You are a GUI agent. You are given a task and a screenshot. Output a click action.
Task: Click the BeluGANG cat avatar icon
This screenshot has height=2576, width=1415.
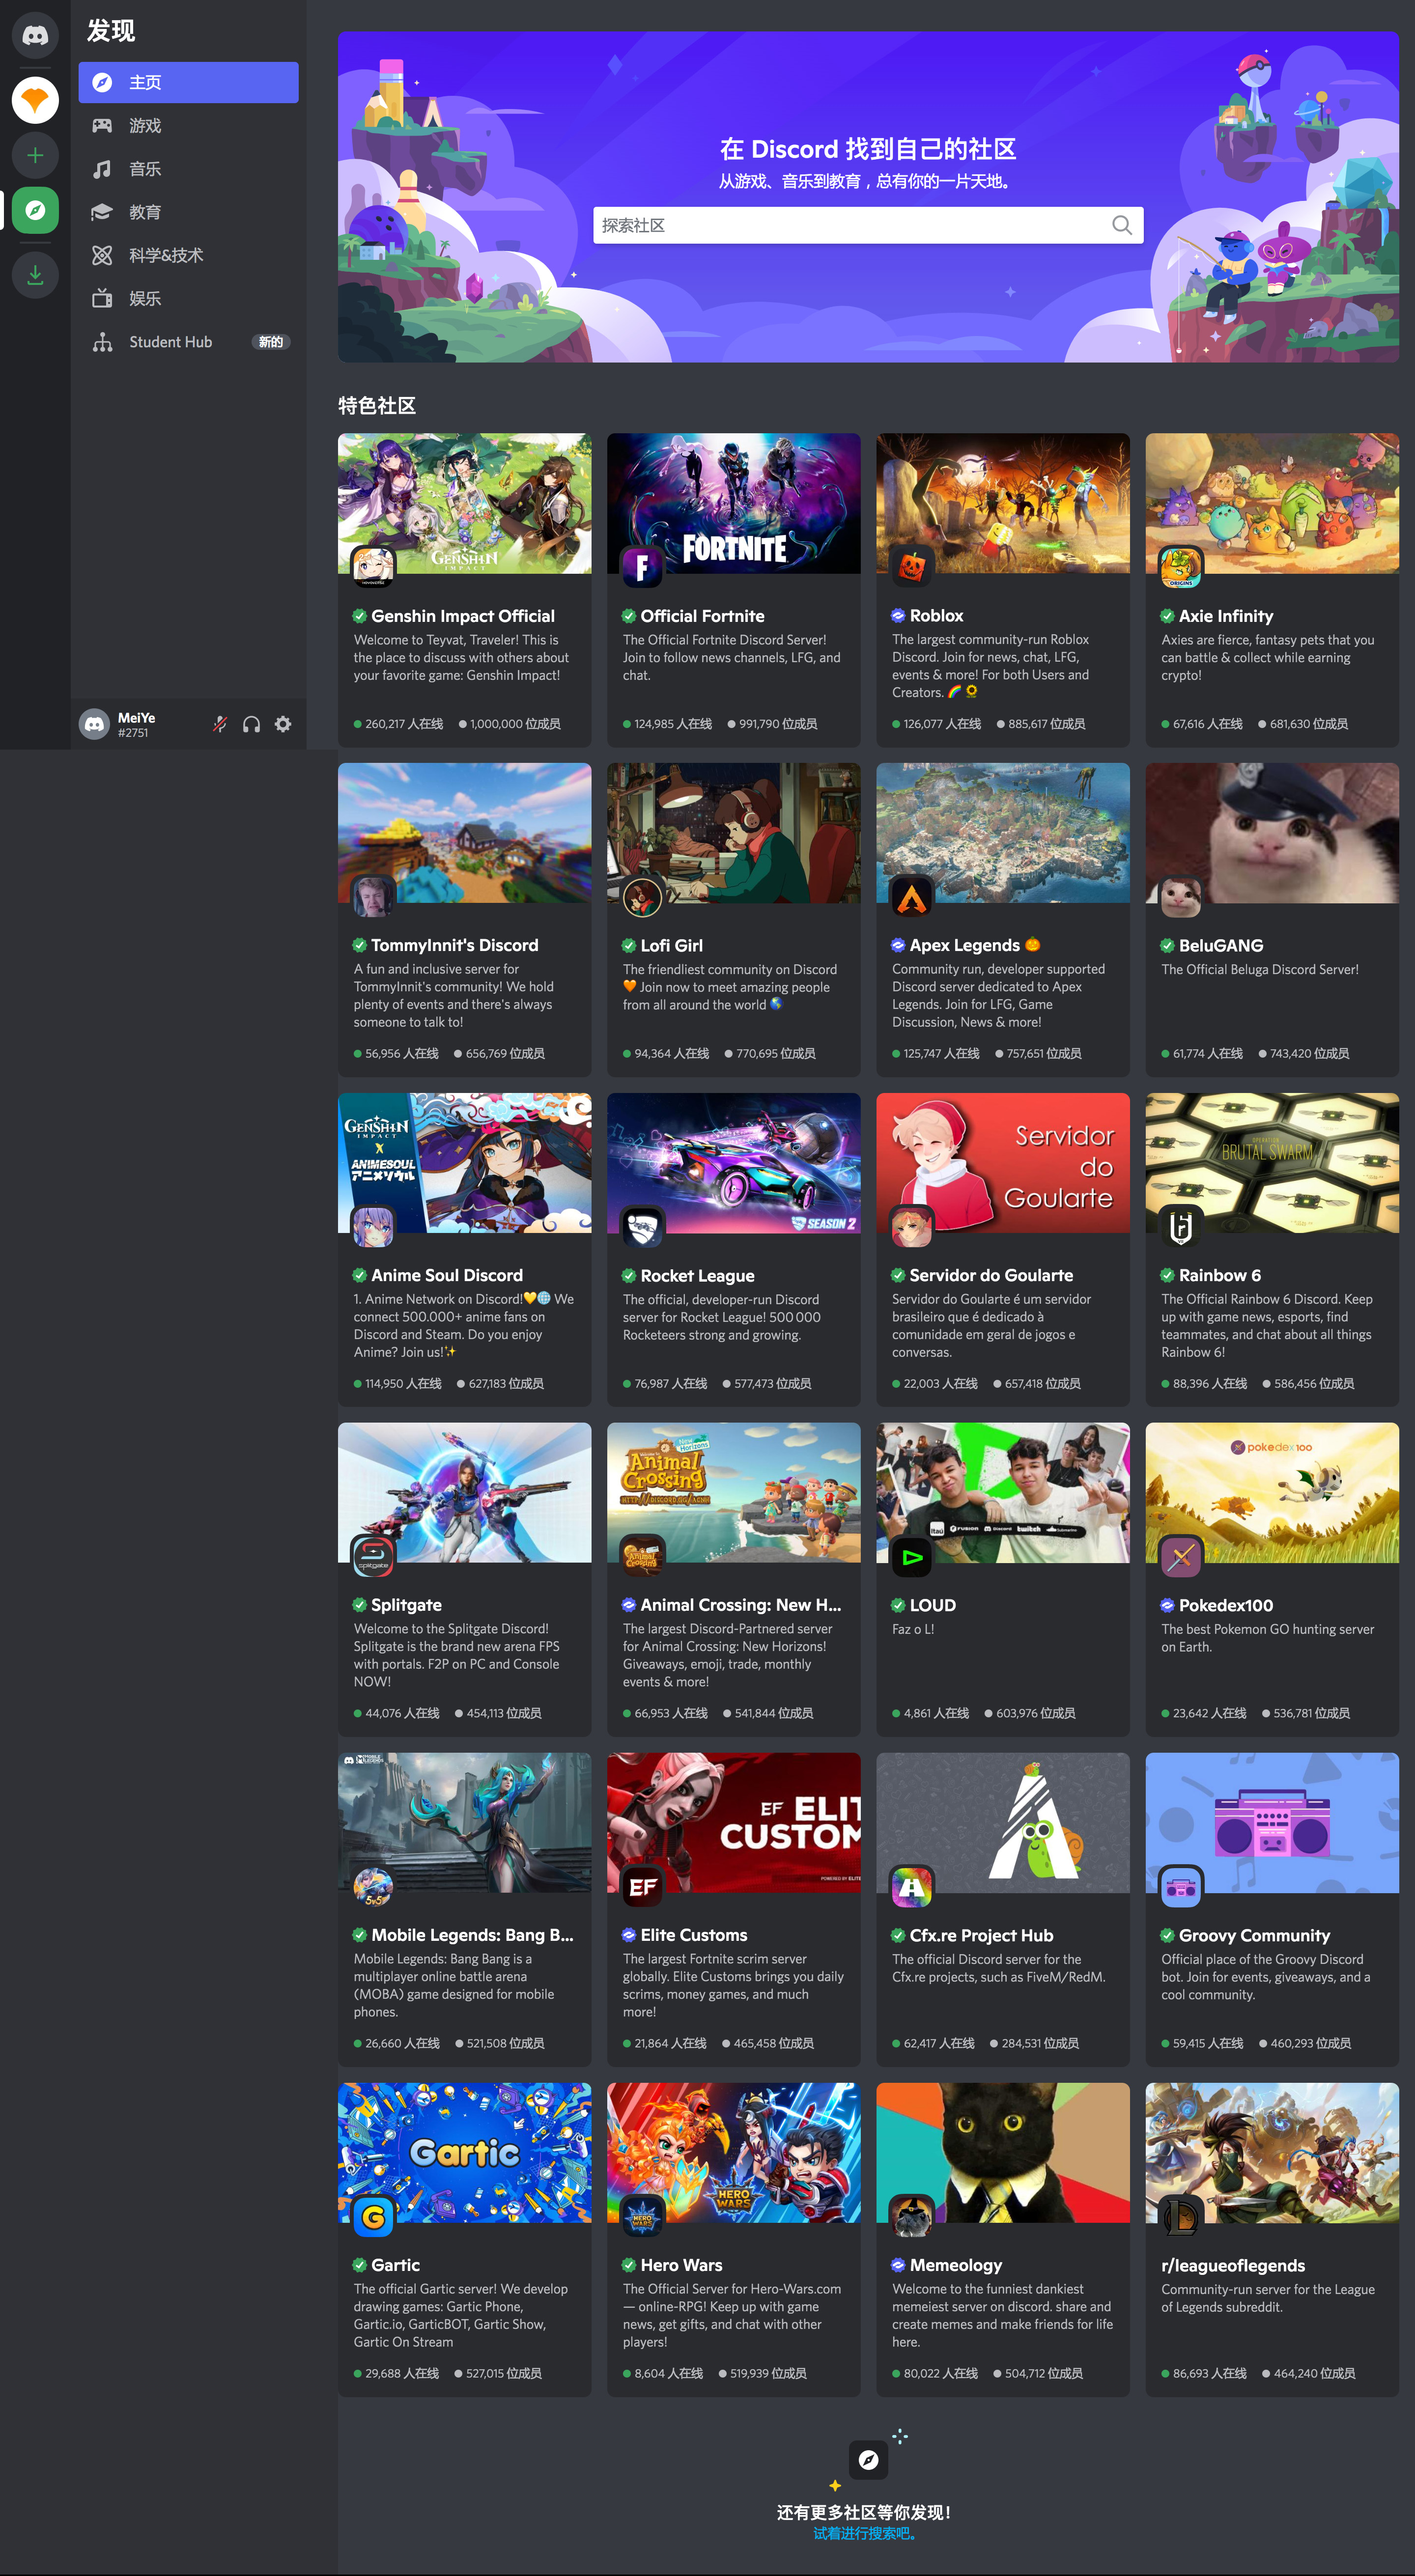coord(1181,897)
